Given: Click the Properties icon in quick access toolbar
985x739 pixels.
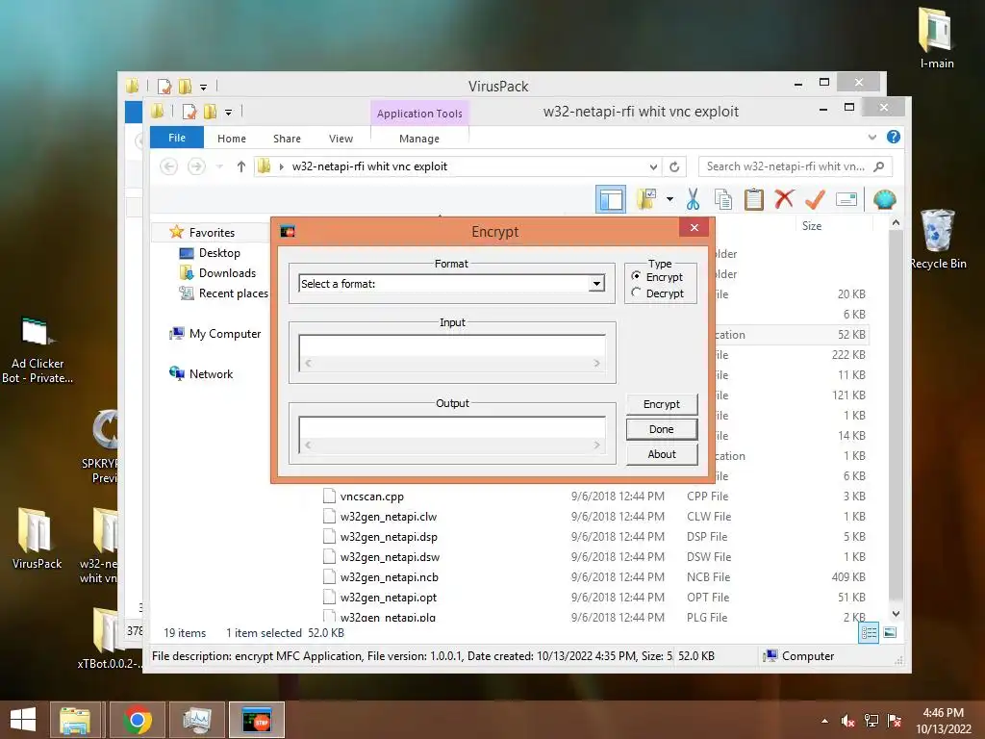Looking at the screenshot, I should [x=189, y=112].
